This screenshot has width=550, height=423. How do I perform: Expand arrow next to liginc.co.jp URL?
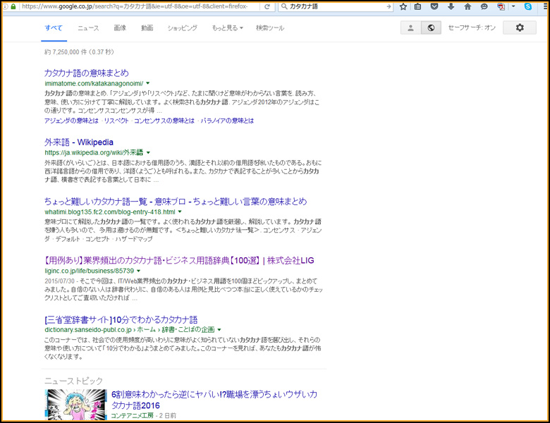[x=138, y=271]
